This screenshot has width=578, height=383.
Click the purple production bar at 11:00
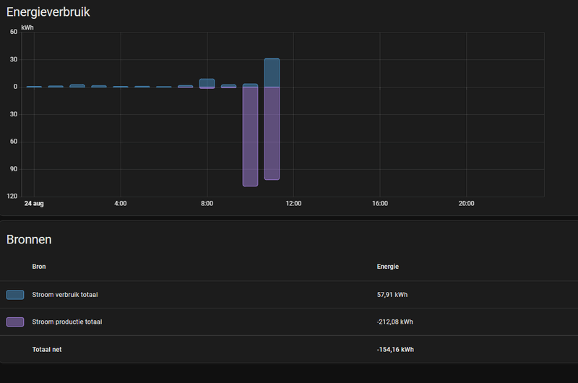click(272, 134)
